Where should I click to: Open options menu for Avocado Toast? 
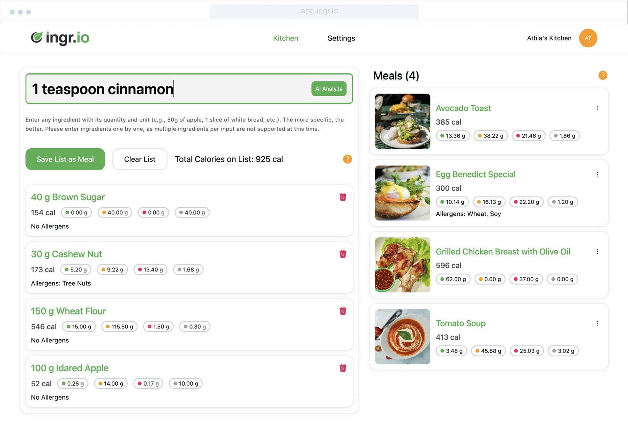coord(597,108)
